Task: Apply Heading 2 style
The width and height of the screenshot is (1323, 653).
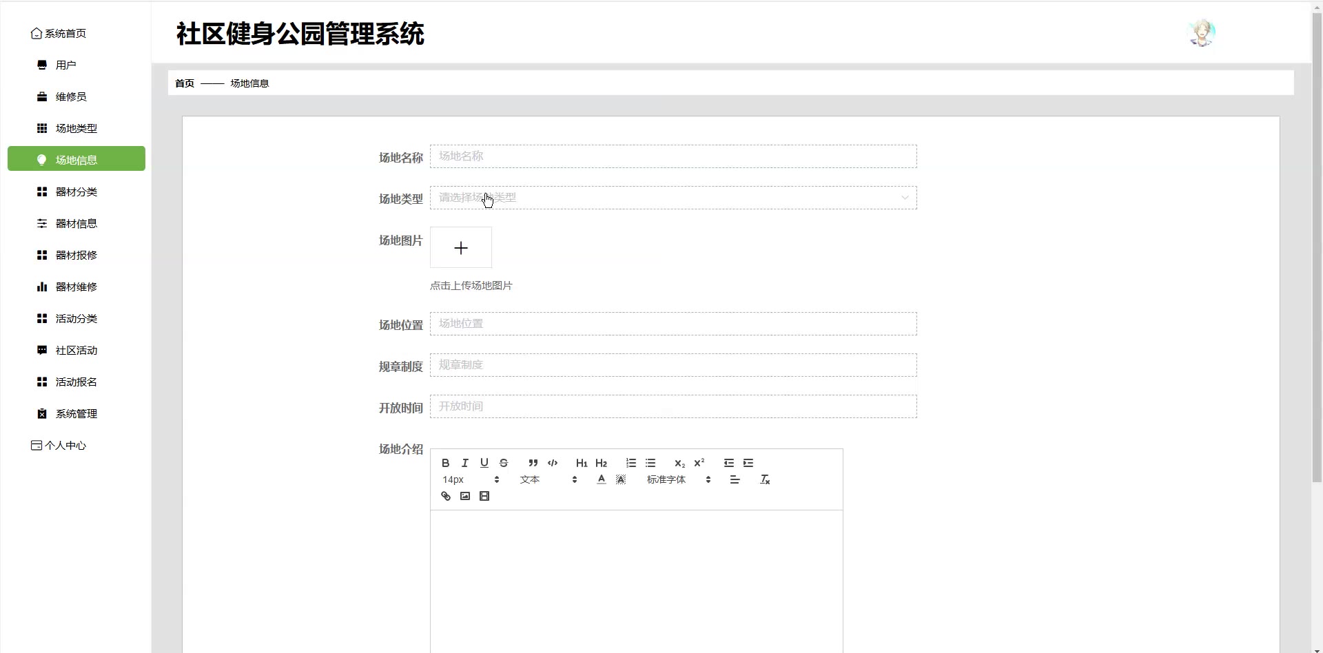Action: click(602, 463)
